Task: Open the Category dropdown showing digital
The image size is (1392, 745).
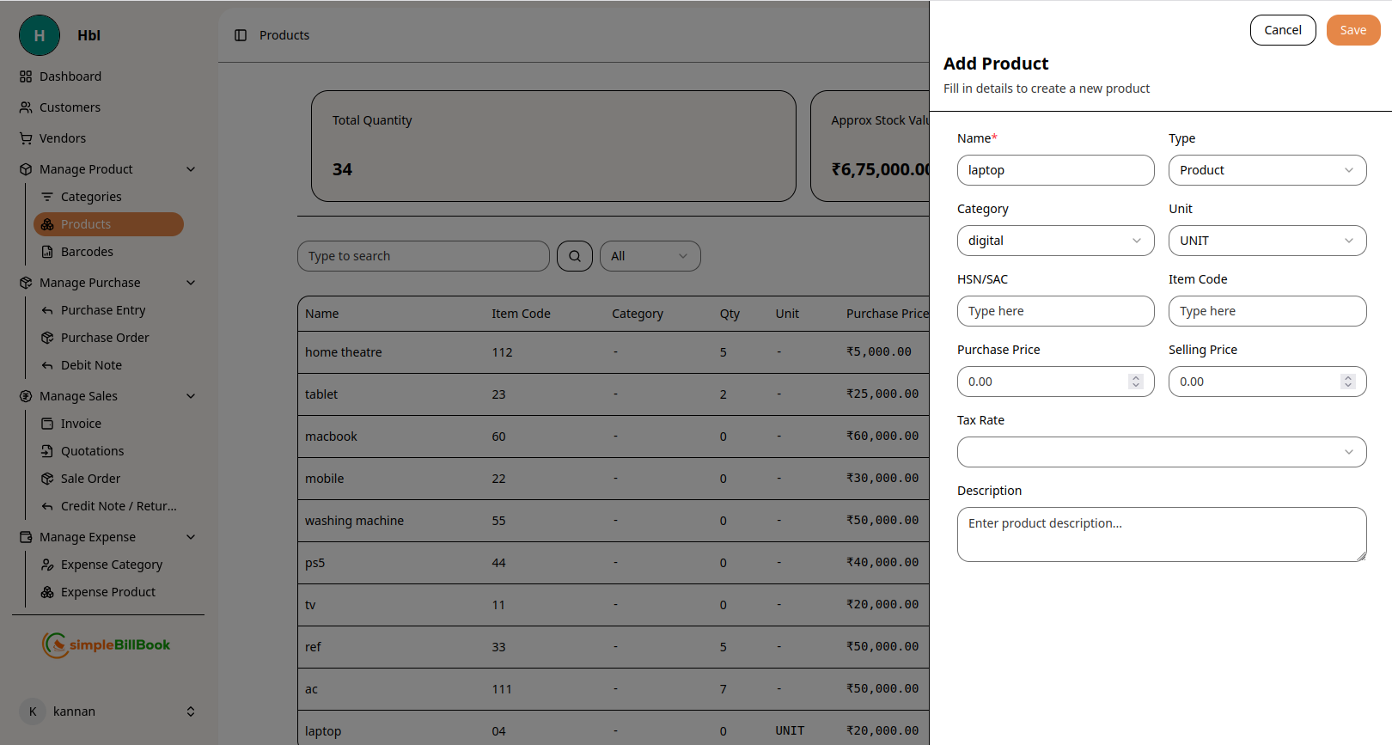Action: point(1055,241)
